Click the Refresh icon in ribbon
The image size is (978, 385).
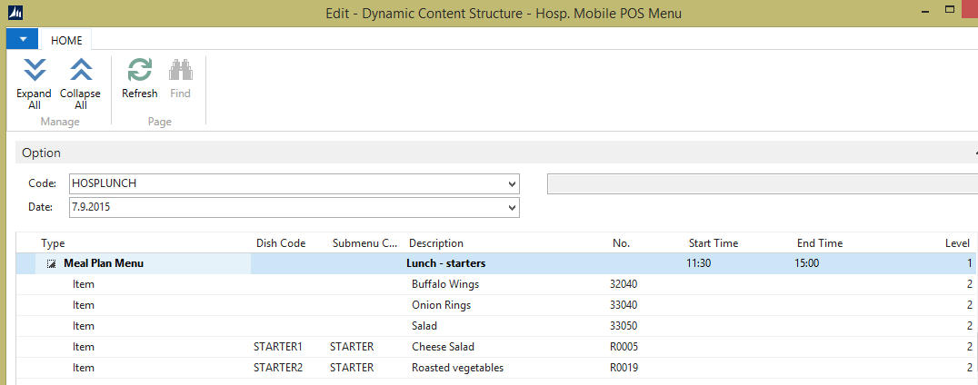click(140, 71)
